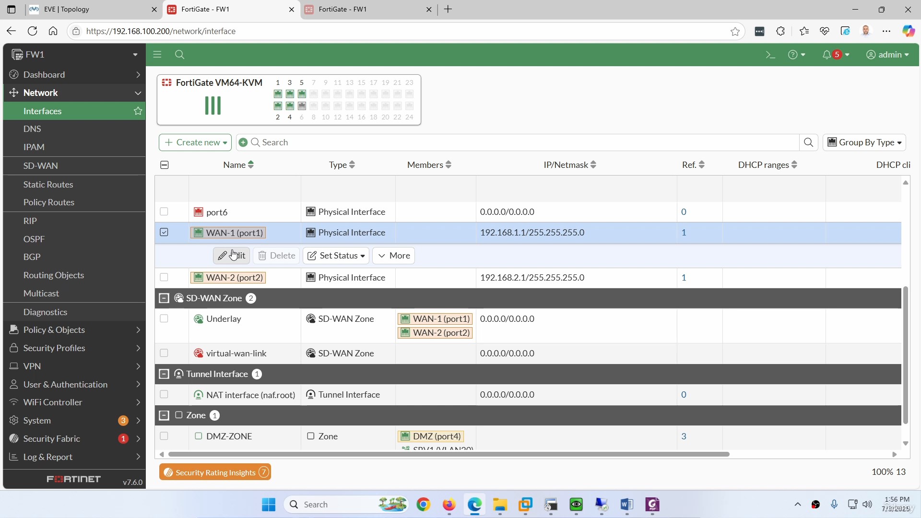Click port 5 icon in FortiGate faceplate
The image size is (921, 518).
[302, 94]
